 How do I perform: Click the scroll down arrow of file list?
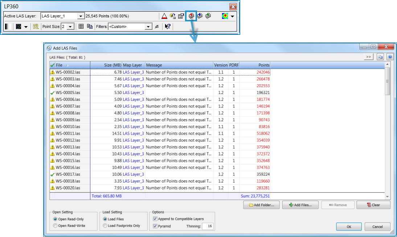387,196
